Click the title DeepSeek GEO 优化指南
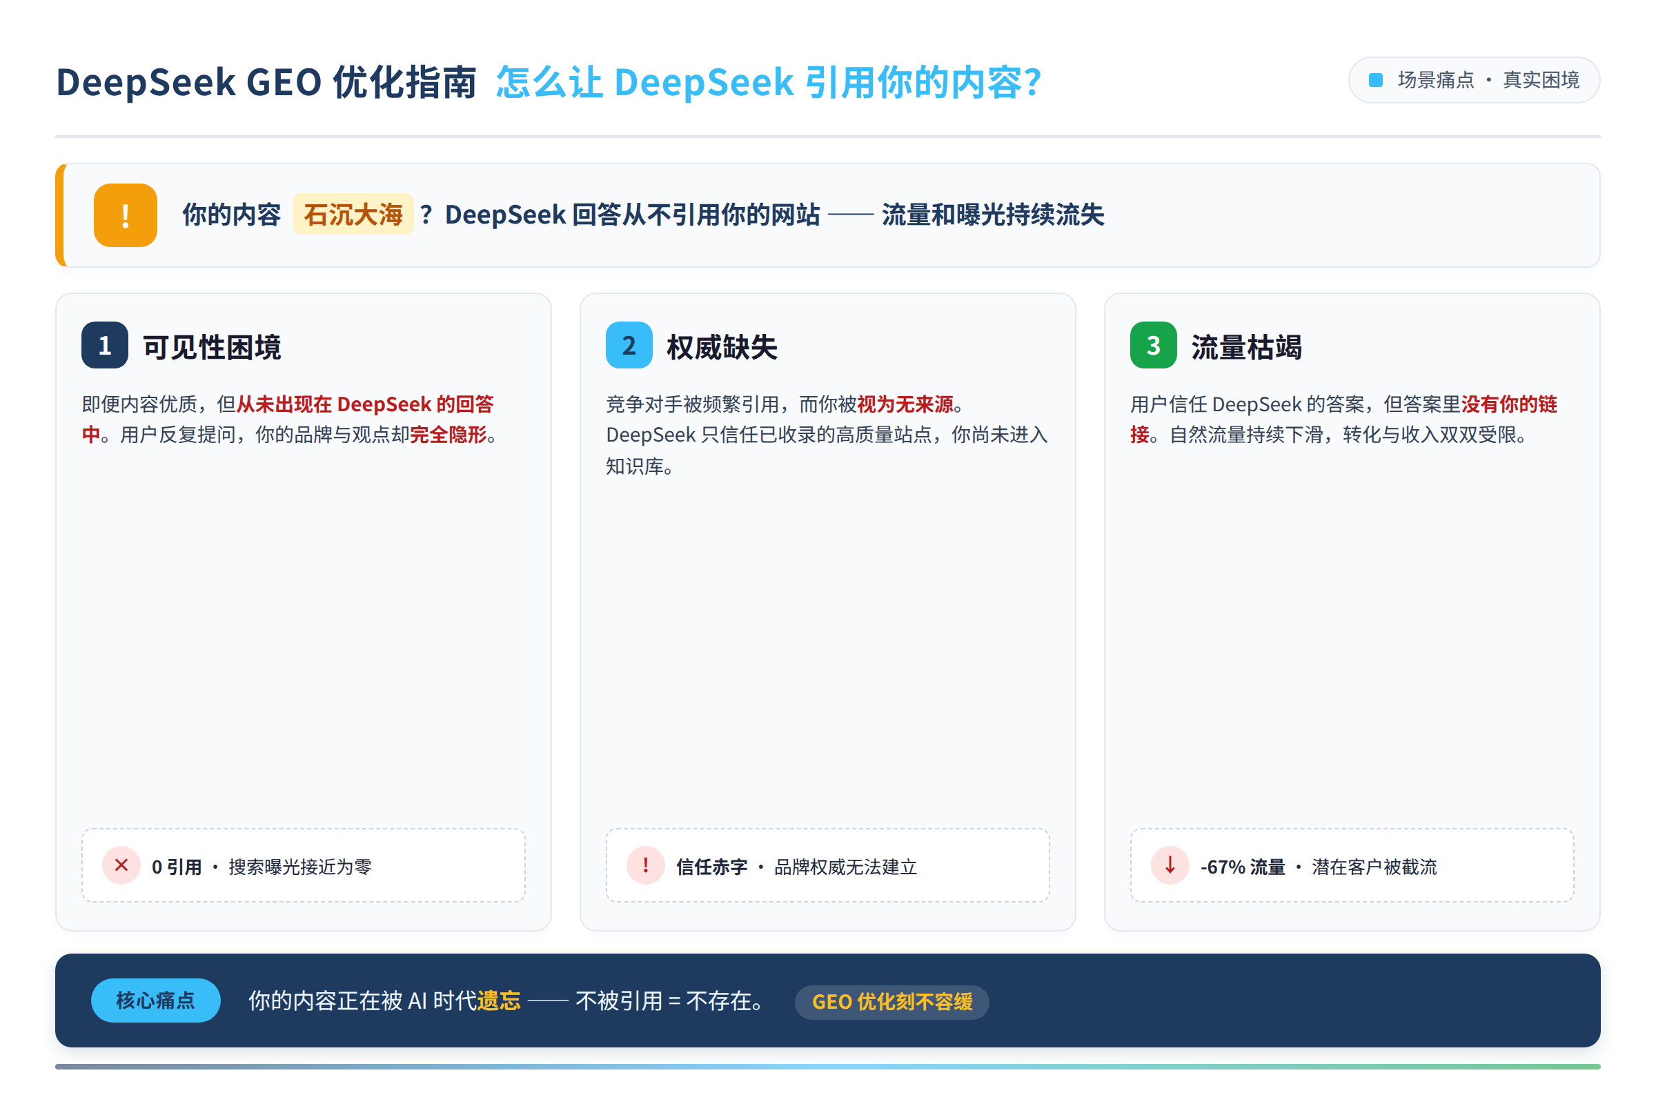 (x=266, y=81)
